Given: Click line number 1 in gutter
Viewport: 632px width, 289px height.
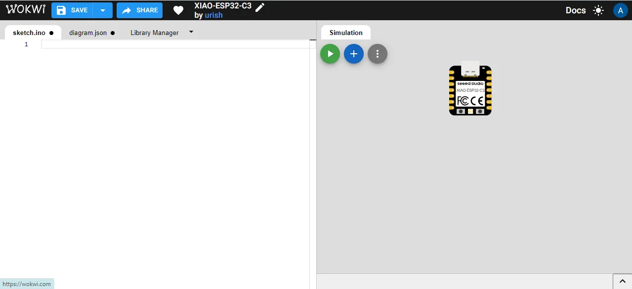Looking at the screenshot, I should [26, 44].
